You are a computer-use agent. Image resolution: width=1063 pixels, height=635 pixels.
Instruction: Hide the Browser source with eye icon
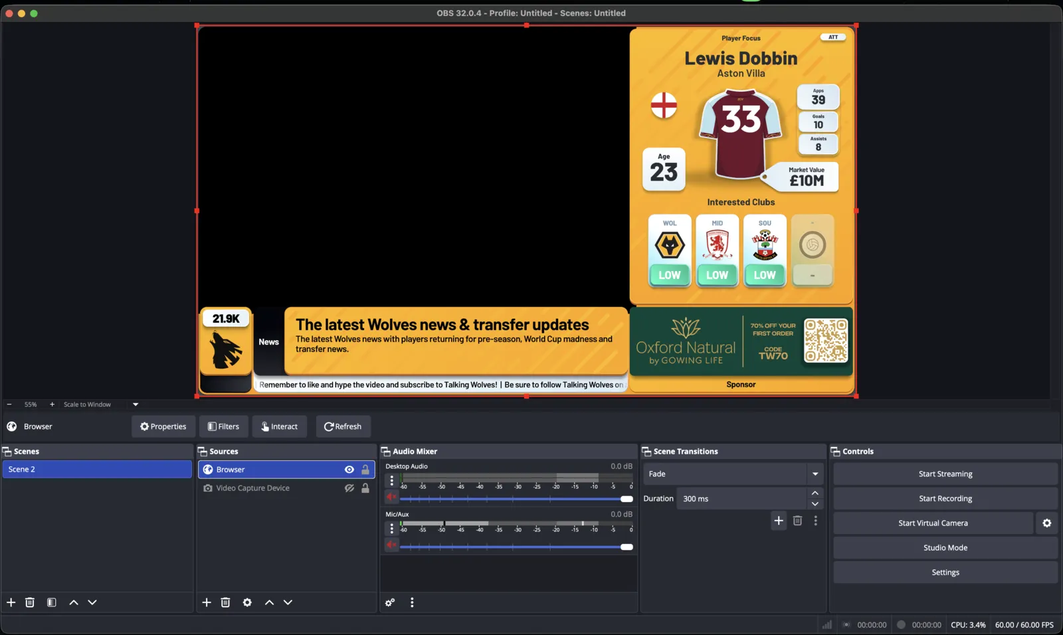pyautogui.click(x=349, y=470)
